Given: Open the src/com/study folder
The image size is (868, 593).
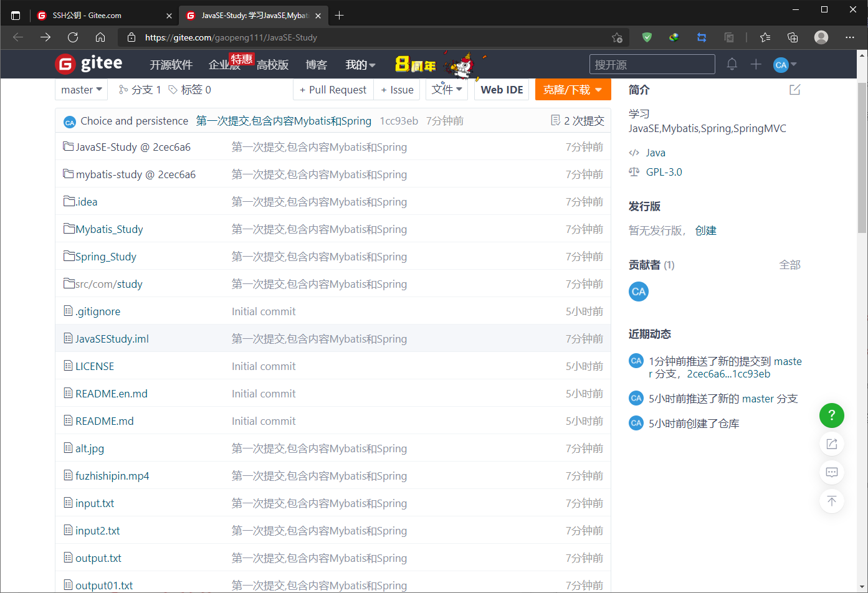Looking at the screenshot, I should [x=109, y=284].
